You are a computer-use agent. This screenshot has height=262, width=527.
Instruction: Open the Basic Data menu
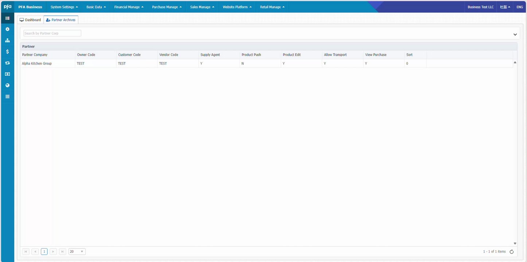96,7
